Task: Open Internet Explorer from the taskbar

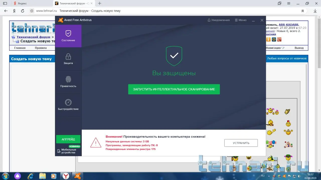Action: [31, 176]
